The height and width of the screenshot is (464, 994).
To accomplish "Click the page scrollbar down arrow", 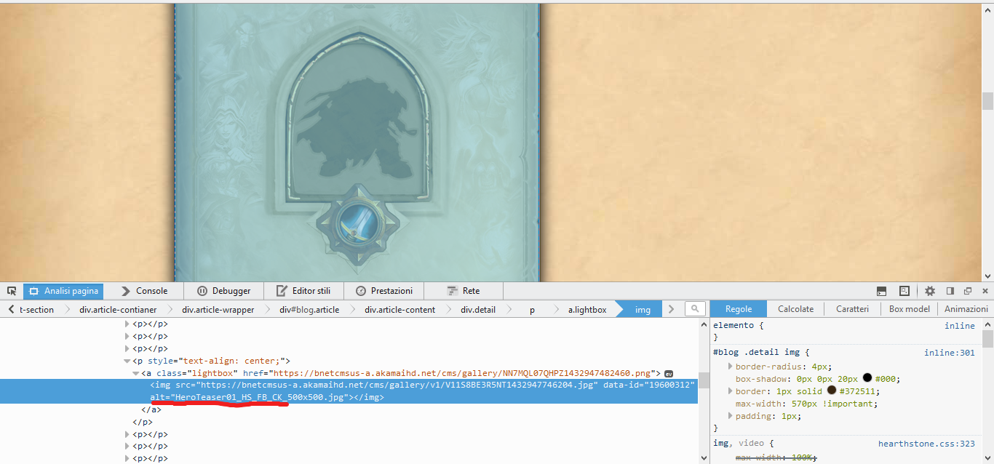I will [987, 276].
